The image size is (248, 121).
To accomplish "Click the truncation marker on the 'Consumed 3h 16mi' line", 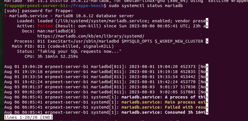I will [207, 112].
